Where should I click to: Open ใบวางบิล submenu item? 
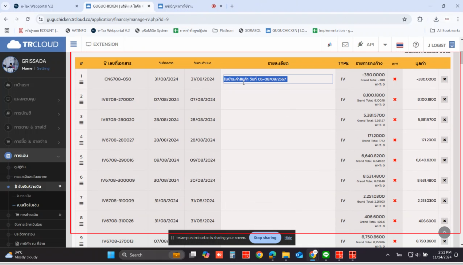(x=24, y=196)
